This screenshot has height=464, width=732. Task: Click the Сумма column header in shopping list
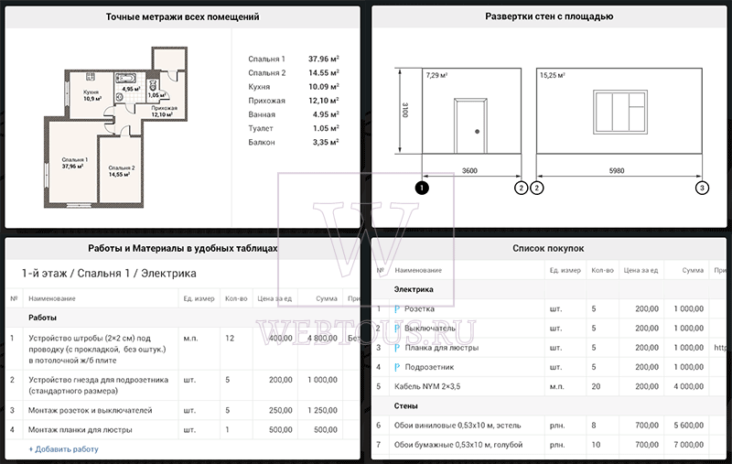coord(693,270)
